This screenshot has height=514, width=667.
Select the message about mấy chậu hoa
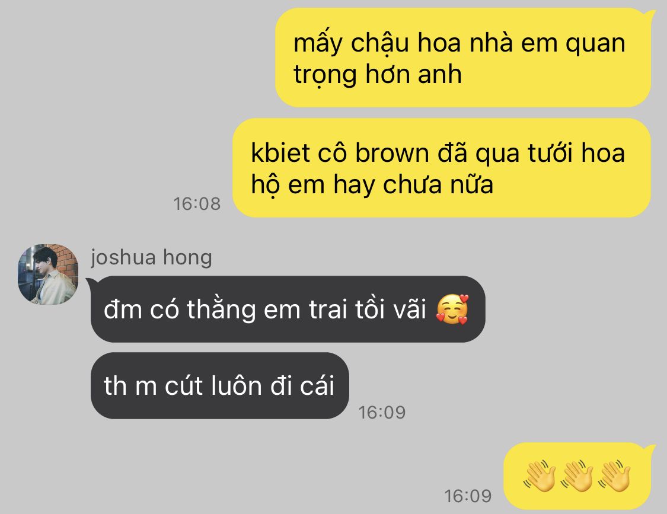463,58
